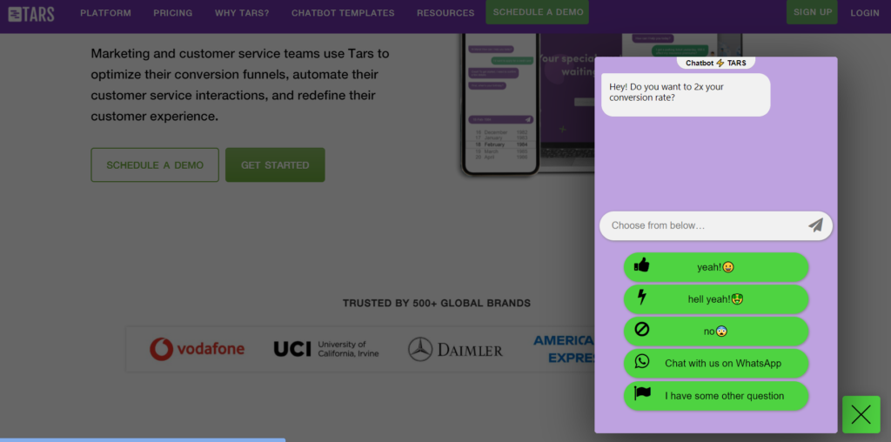Click the phone mockup image
The image size is (891, 442).
pyautogui.click(x=499, y=104)
